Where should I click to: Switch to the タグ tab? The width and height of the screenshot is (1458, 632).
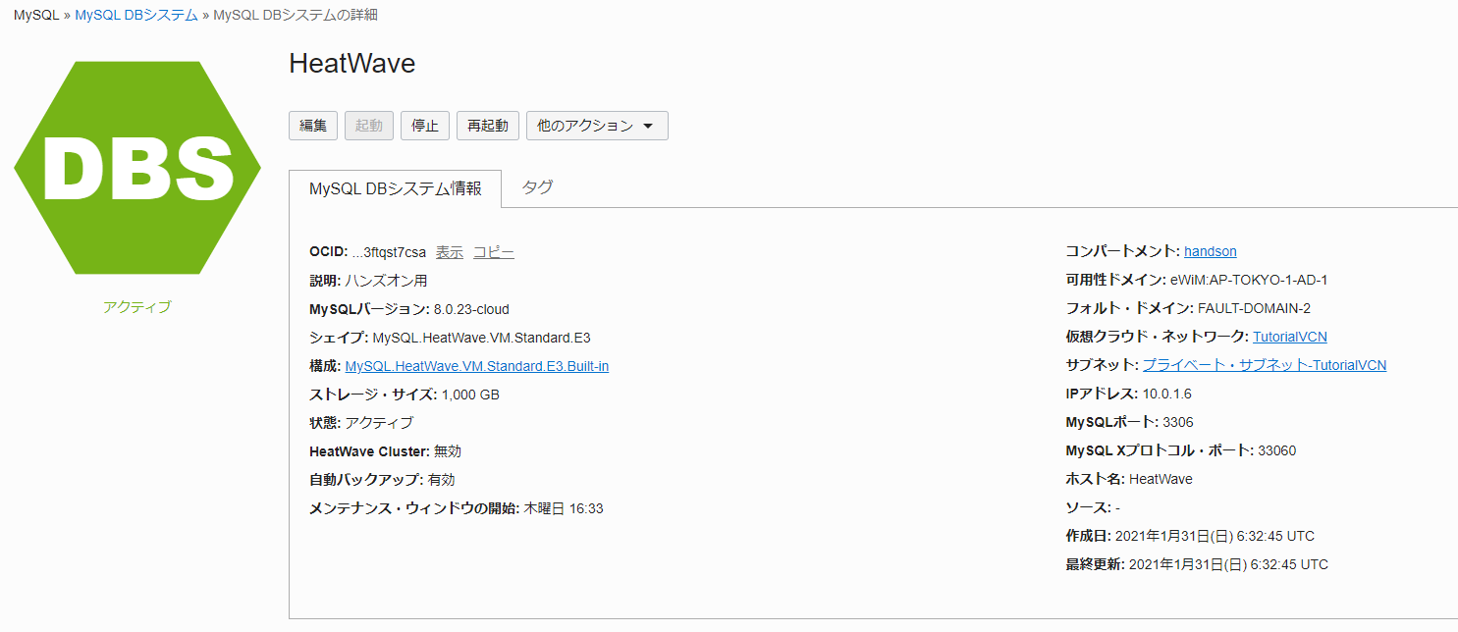[x=536, y=186]
